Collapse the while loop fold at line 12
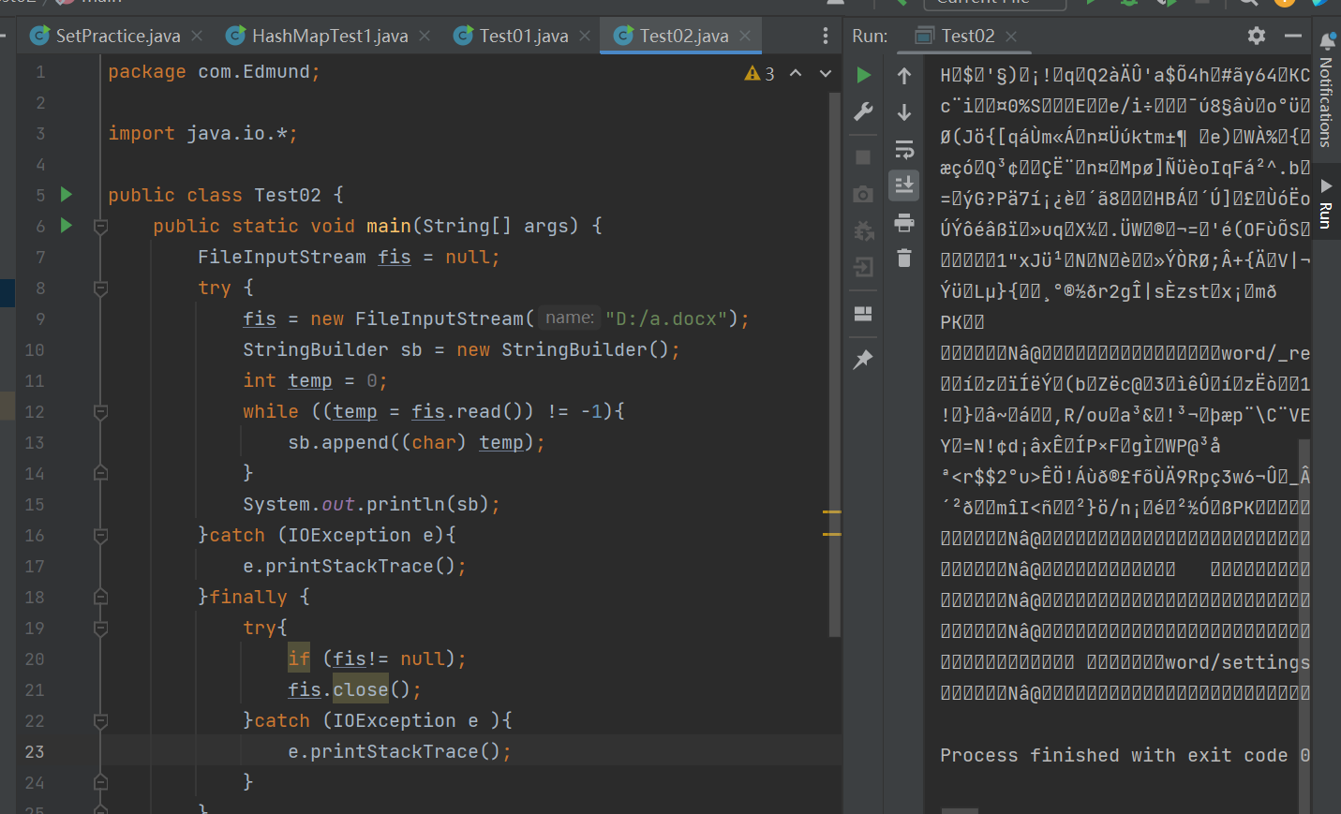Screen dimensions: 1341x814 [101, 411]
